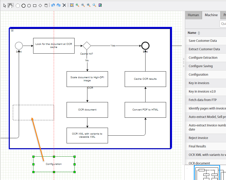Select the Convert PDF to HTML task
Screen dimensions: 226x180
[x=145, y=110]
